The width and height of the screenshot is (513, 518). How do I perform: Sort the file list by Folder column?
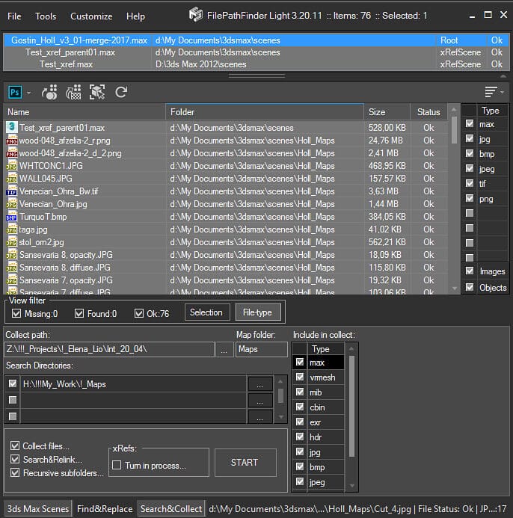[265, 112]
